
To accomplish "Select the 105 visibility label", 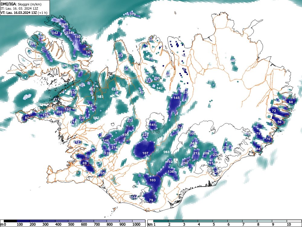I will coord(102,173).
